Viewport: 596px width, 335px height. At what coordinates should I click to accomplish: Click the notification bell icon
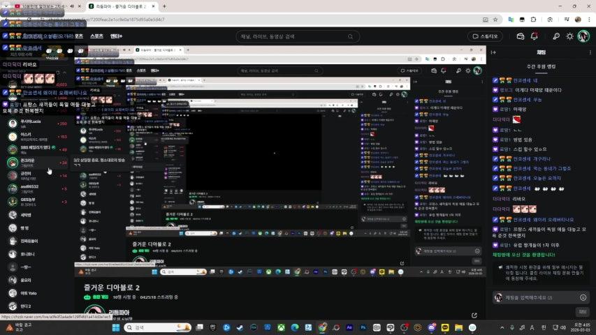535,36
